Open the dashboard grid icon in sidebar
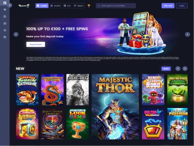 pyautogui.click(x=5, y=3)
